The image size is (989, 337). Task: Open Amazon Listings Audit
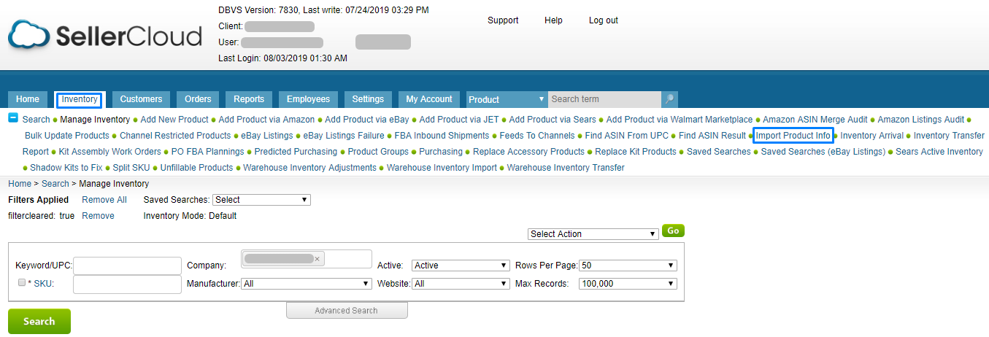pos(921,120)
